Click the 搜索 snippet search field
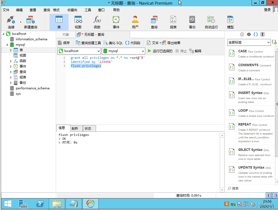This screenshot has height=210, width=278. click(x=251, y=188)
